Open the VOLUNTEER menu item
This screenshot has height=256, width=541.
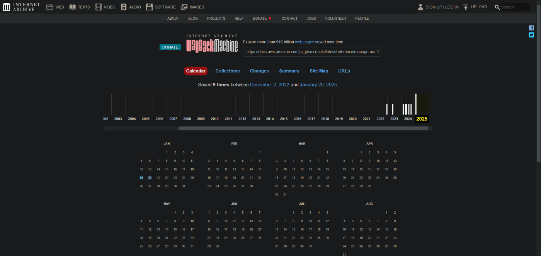(x=335, y=19)
